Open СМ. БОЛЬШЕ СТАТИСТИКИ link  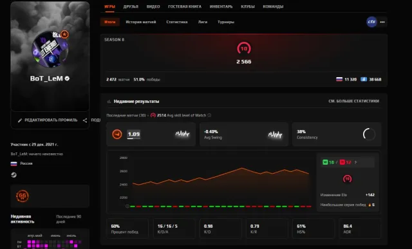[353, 101]
